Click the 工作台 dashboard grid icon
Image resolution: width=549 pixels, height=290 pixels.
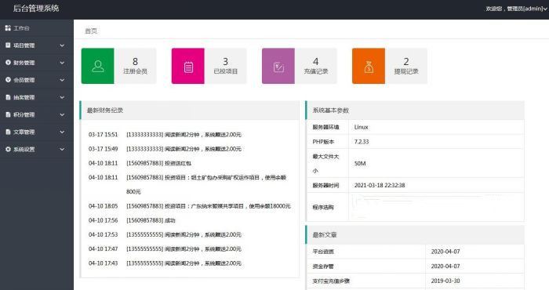tap(8, 27)
